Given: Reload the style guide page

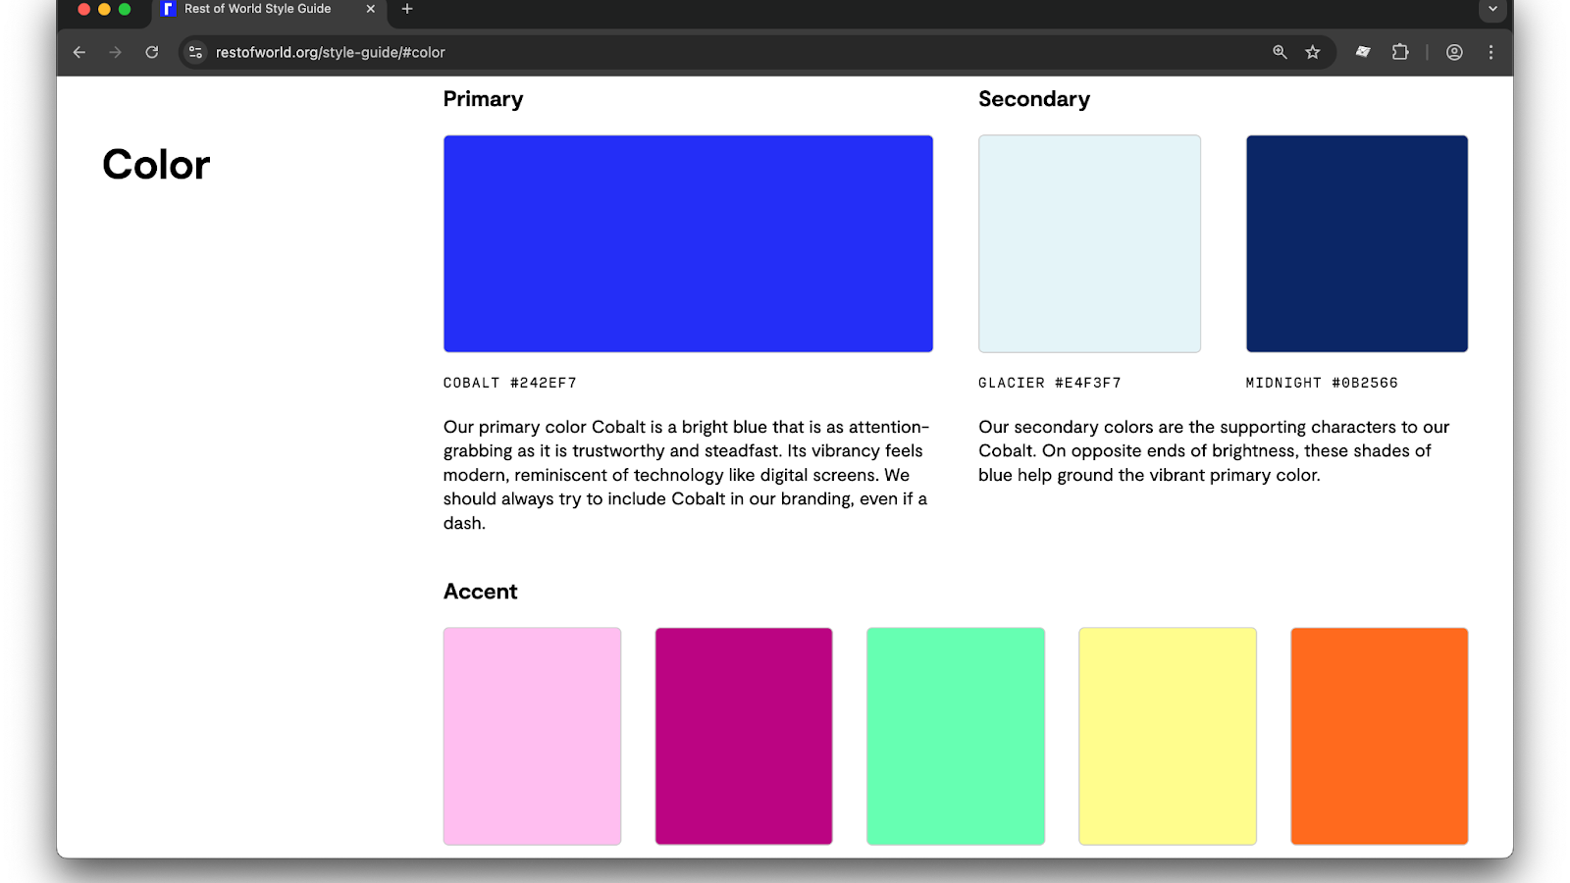Looking at the screenshot, I should tap(152, 52).
